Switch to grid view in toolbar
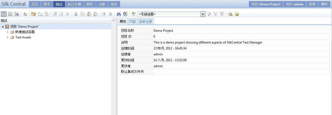This screenshot has width=332, height=115. click(17, 14)
